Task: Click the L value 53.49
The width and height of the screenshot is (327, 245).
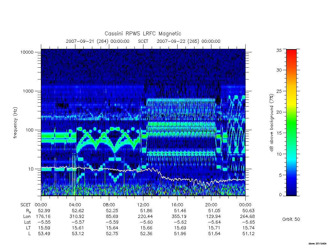Action: pyautogui.click(x=44, y=234)
